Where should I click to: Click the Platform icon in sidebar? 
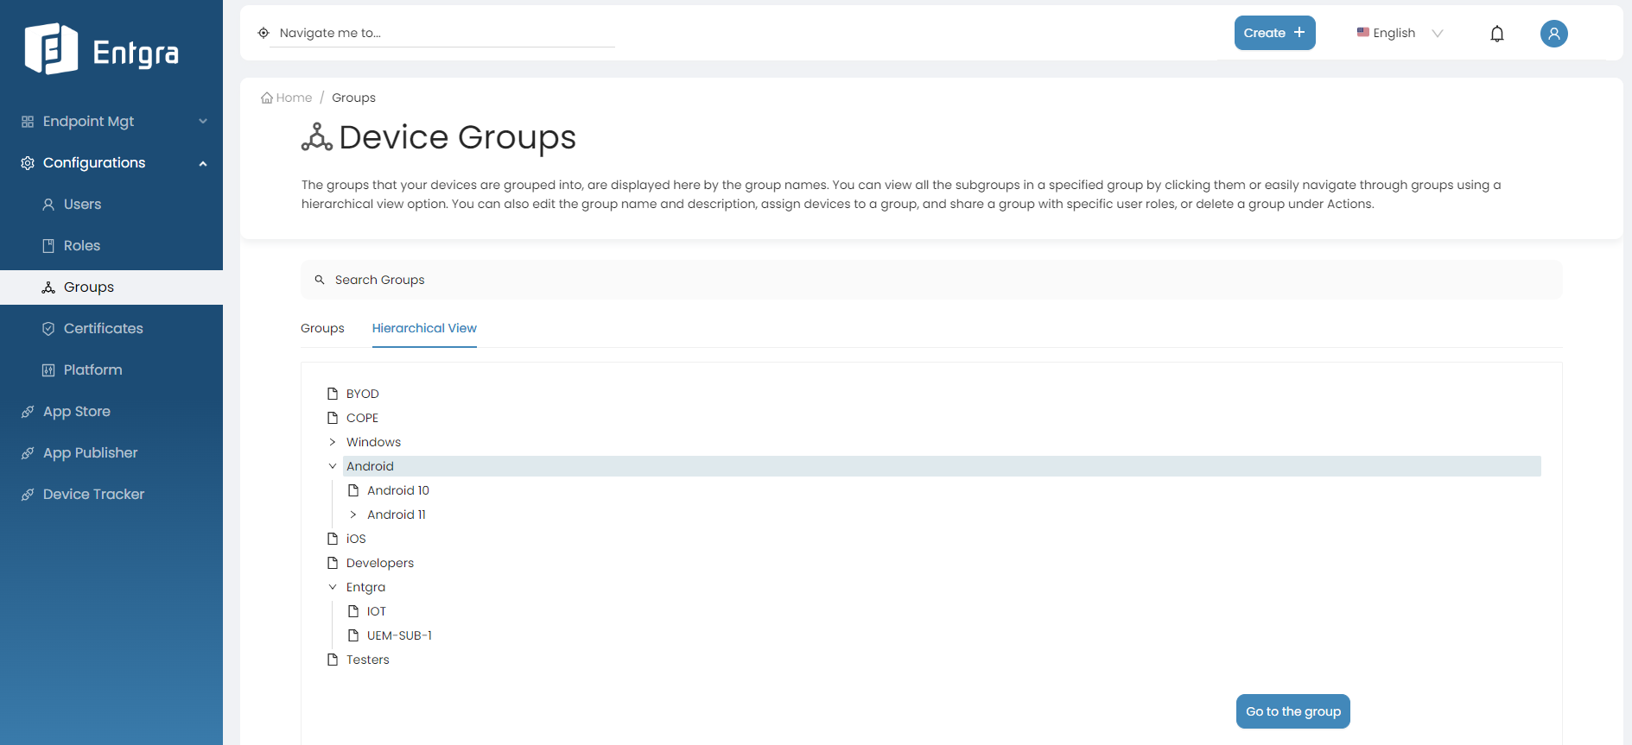tap(48, 370)
